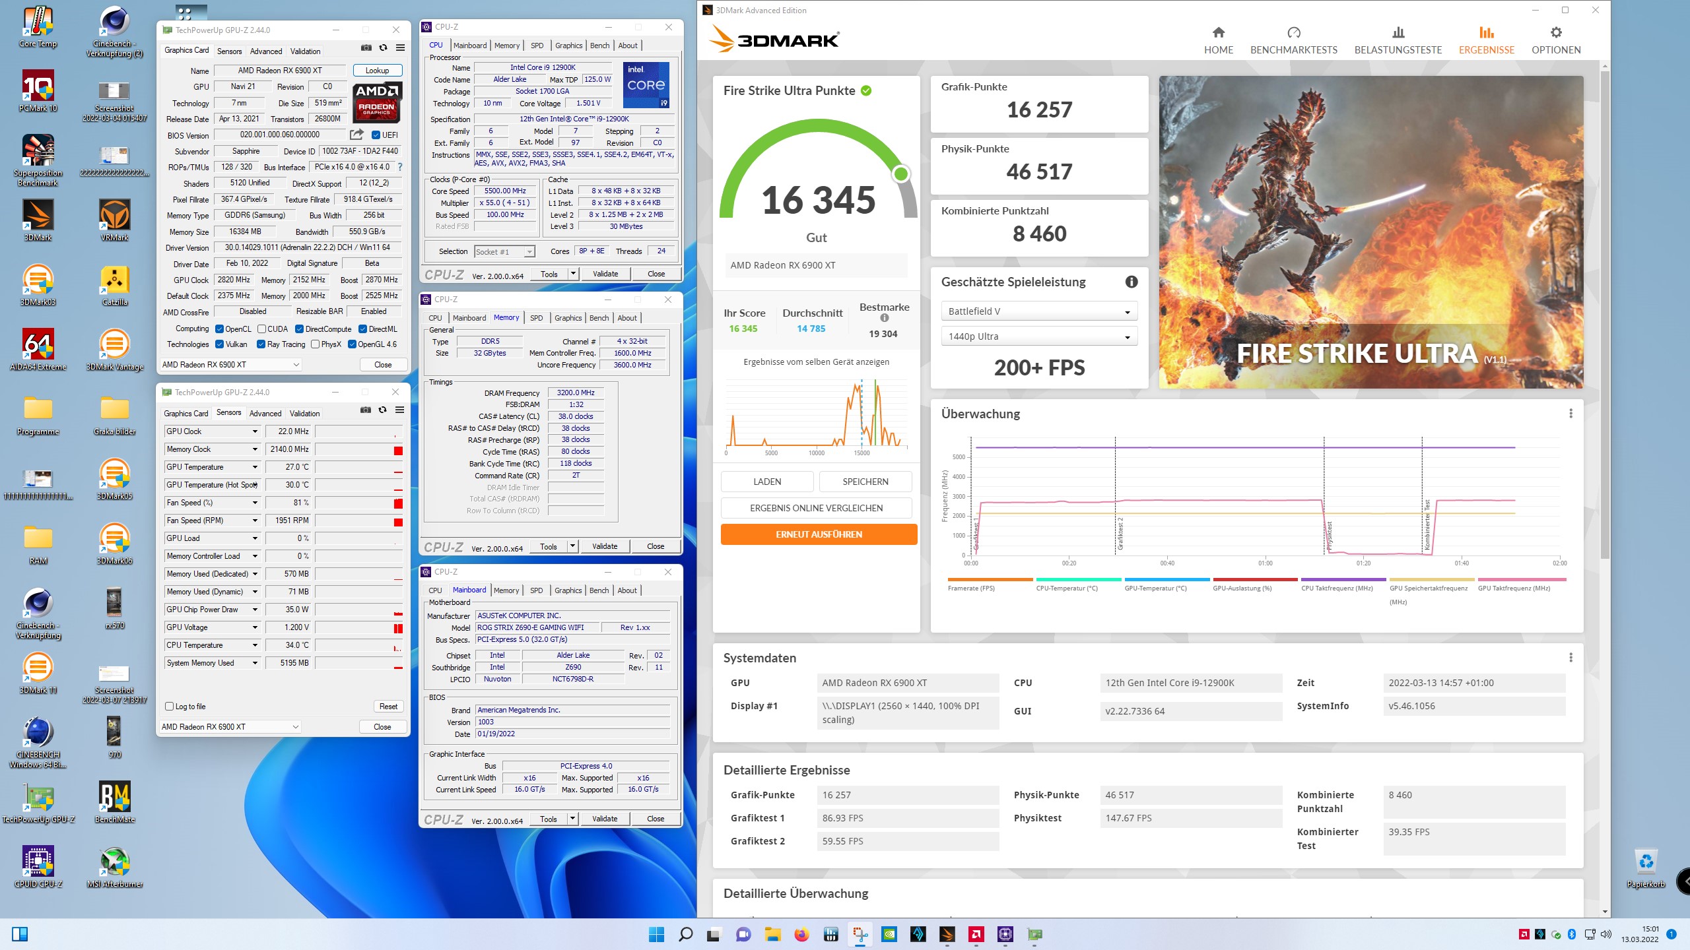
Task: Open the Systemdaten three-dot menu
Action: (1571, 658)
